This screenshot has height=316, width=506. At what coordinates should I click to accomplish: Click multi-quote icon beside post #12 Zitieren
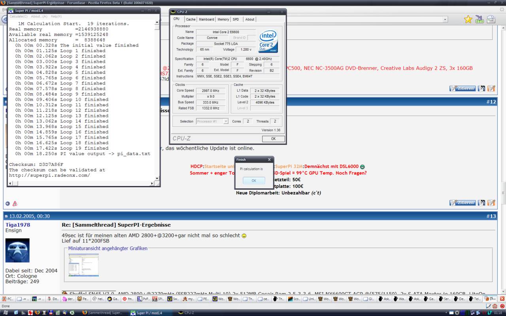[x=481, y=203]
